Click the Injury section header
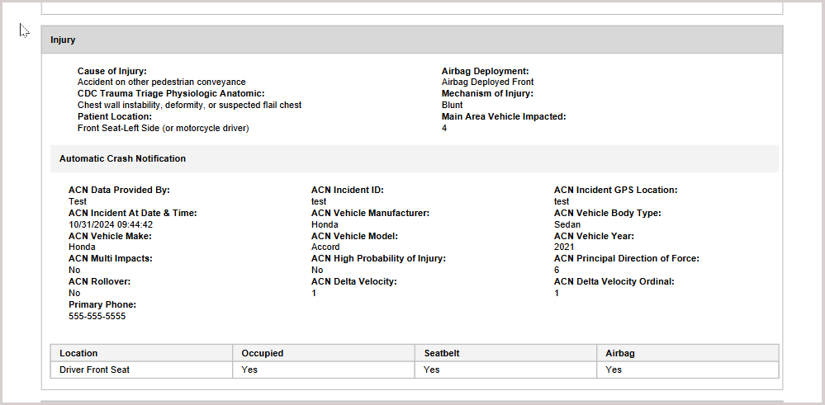Viewport: 825px width, 405px height. point(63,40)
